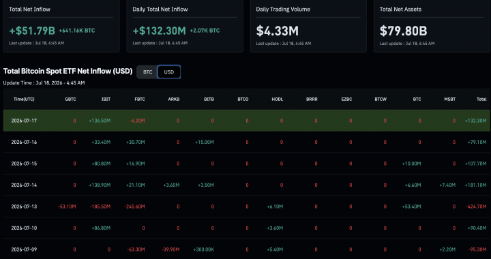Click the +300.00K BITB value
Screen dimensions: 491x259
coord(203,249)
